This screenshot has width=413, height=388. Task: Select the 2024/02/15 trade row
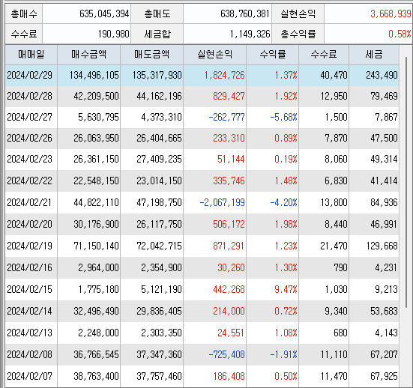click(x=202, y=289)
